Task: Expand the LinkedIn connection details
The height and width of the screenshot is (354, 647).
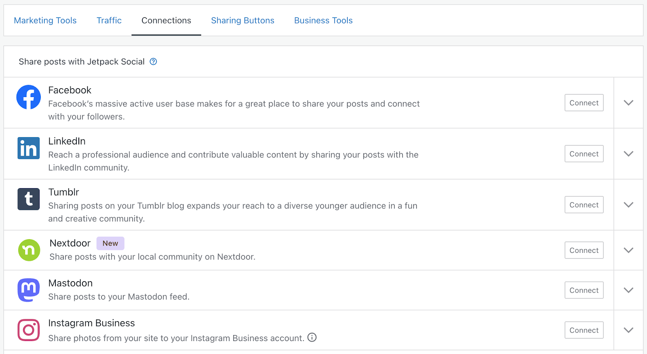Action: tap(628, 154)
